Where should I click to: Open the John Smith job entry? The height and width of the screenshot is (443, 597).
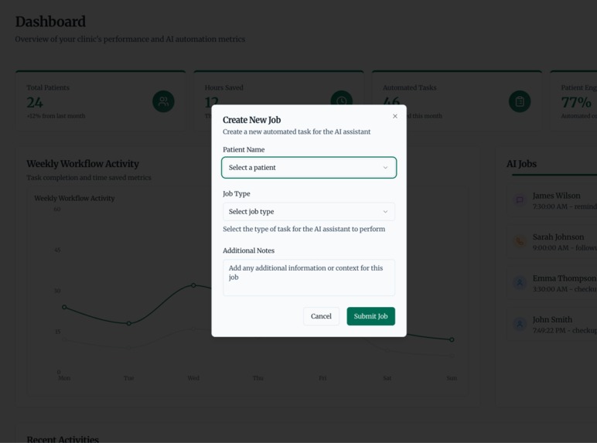(x=552, y=325)
